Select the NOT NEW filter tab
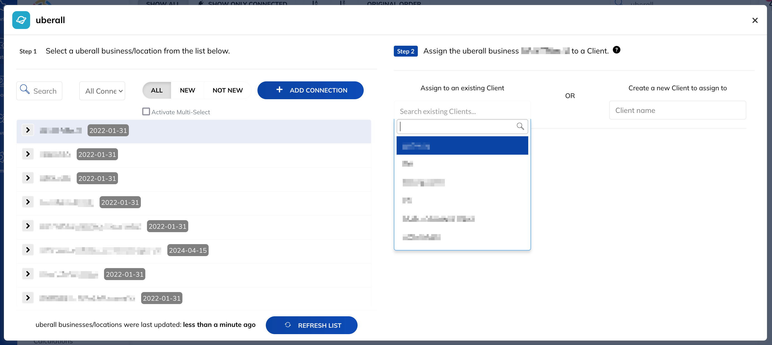 coord(228,91)
